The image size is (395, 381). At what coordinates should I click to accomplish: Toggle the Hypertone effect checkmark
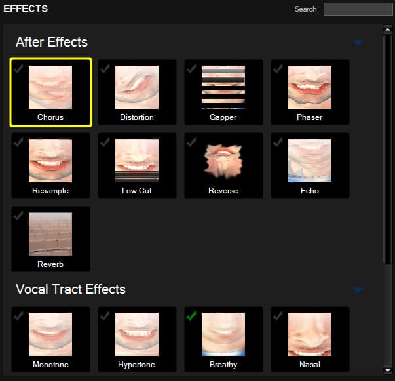point(105,316)
